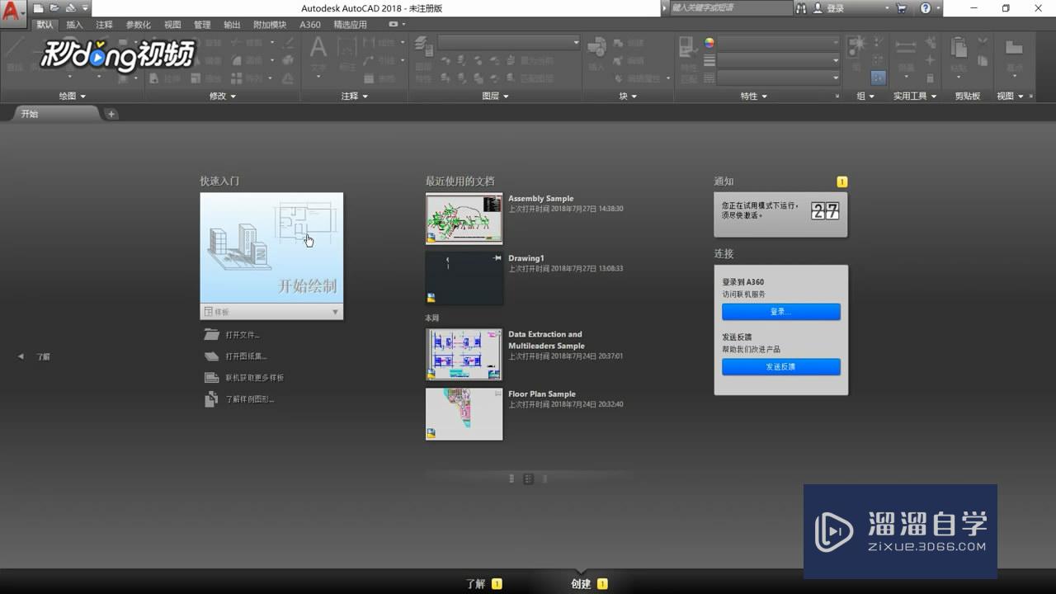Screen dimensions: 1056x594
Task: Click the 打开文件 folder icon
Action: 211,335
